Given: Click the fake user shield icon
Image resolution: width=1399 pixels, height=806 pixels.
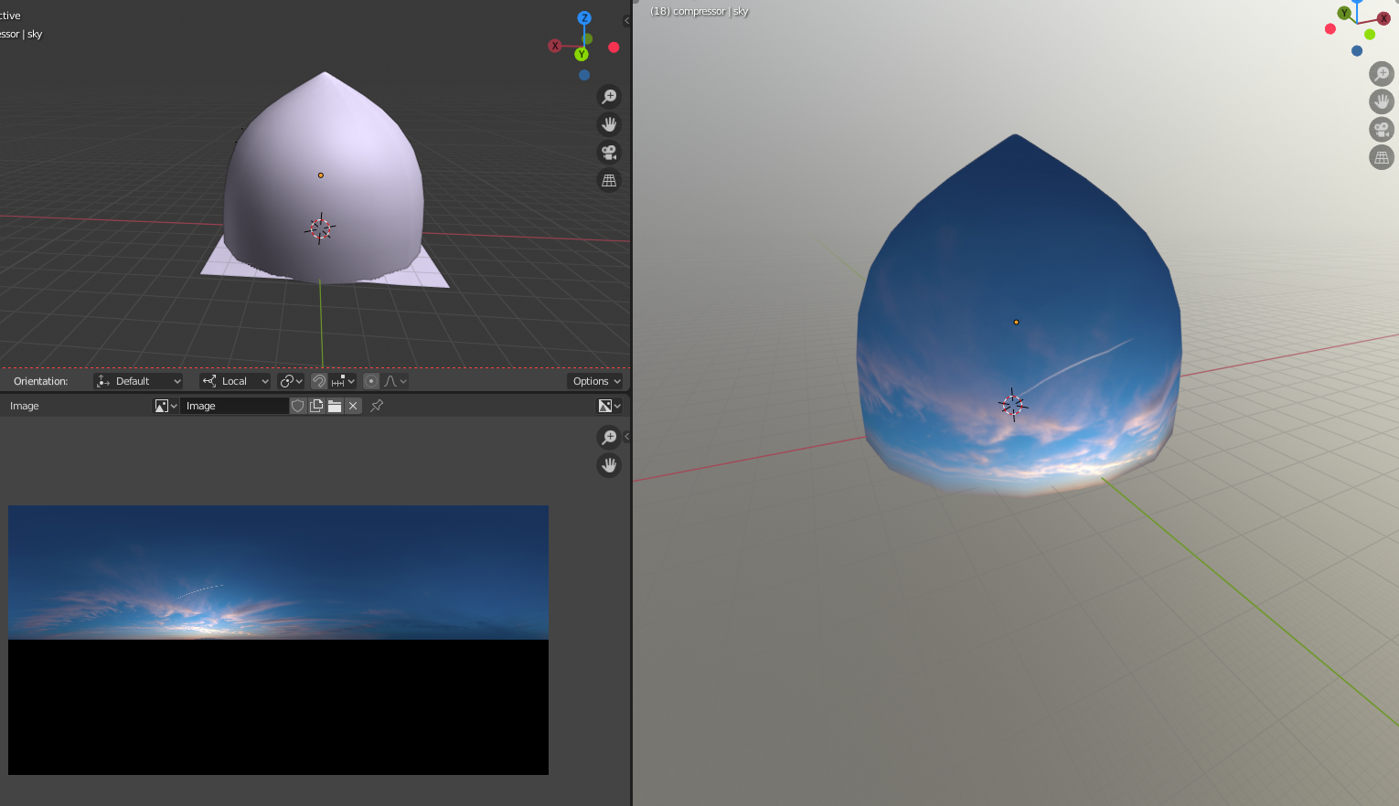Looking at the screenshot, I should click(297, 406).
